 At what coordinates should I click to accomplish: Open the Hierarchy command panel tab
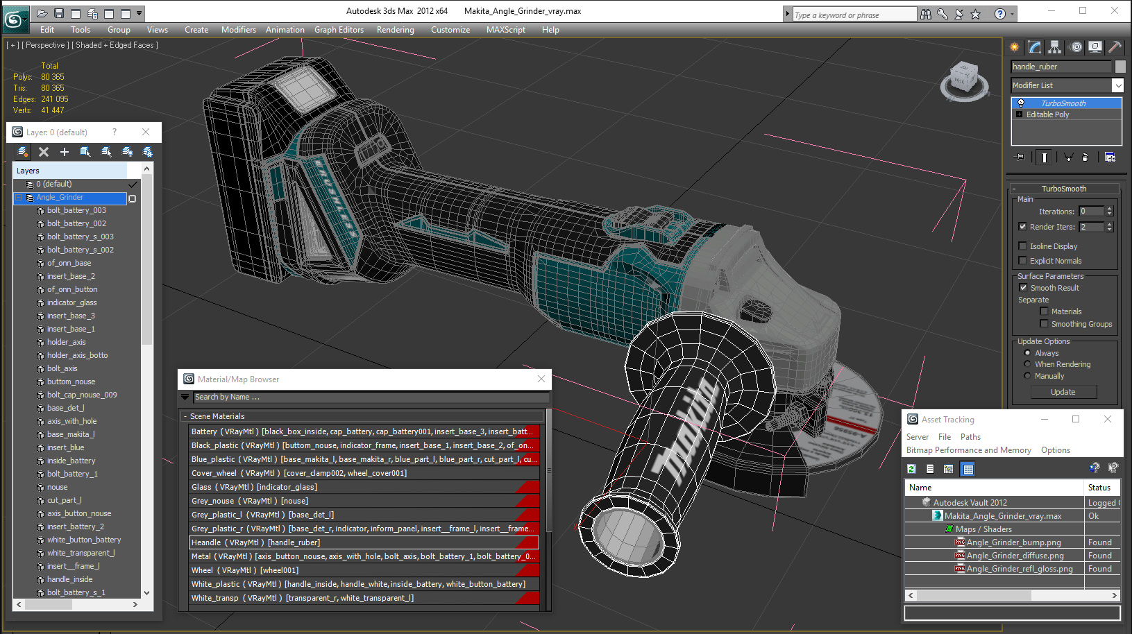(x=1055, y=47)
